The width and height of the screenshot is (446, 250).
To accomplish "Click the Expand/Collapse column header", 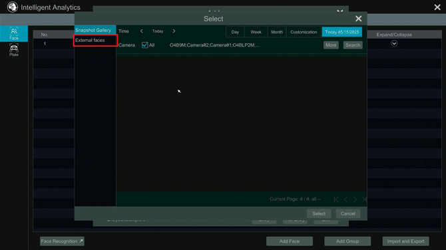I will click(x=394, y=35).
